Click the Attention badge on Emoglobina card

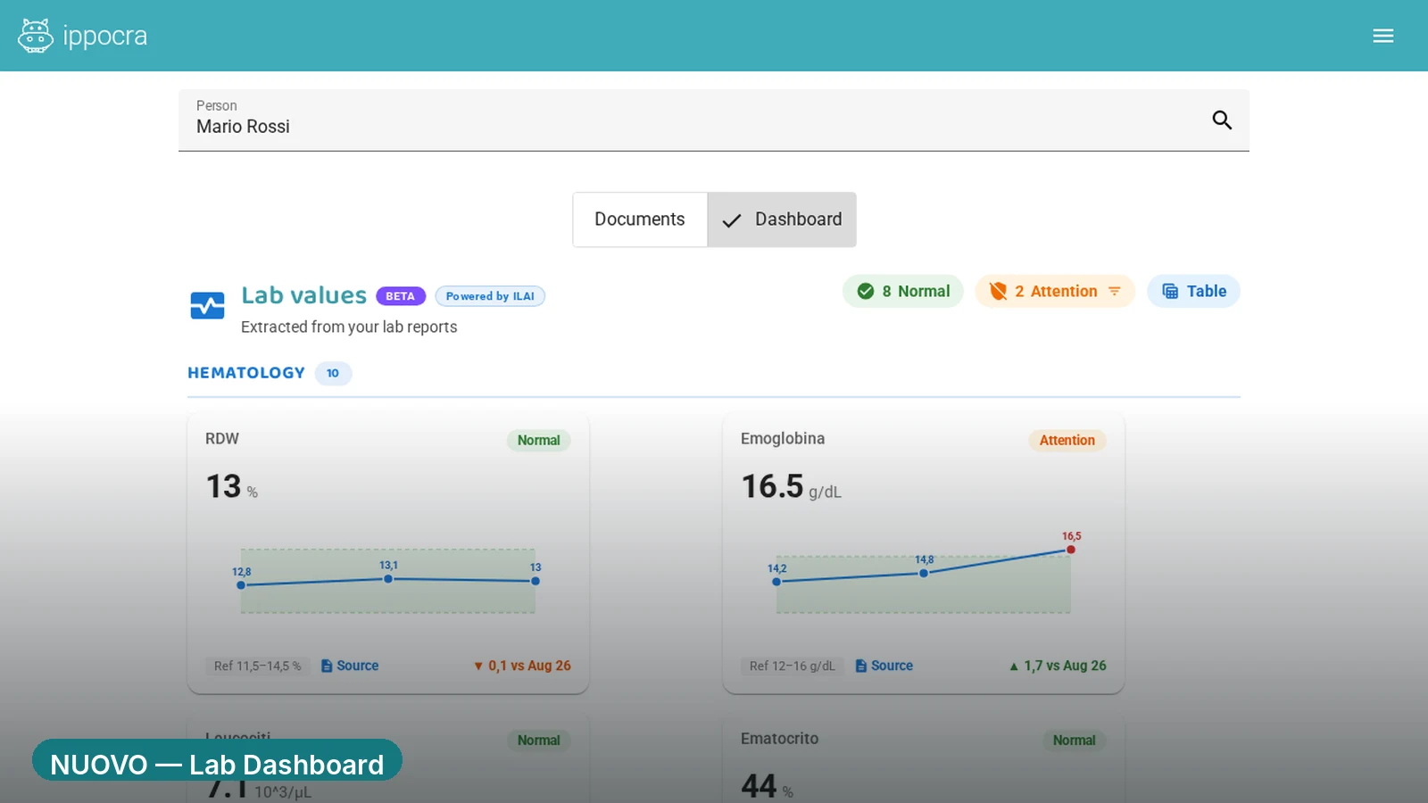click(x=1067, y=441)
